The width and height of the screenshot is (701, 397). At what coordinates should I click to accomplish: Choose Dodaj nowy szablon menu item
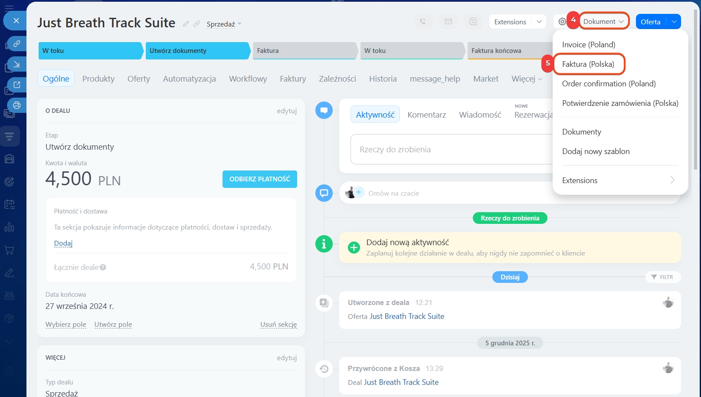coord(596,151)
